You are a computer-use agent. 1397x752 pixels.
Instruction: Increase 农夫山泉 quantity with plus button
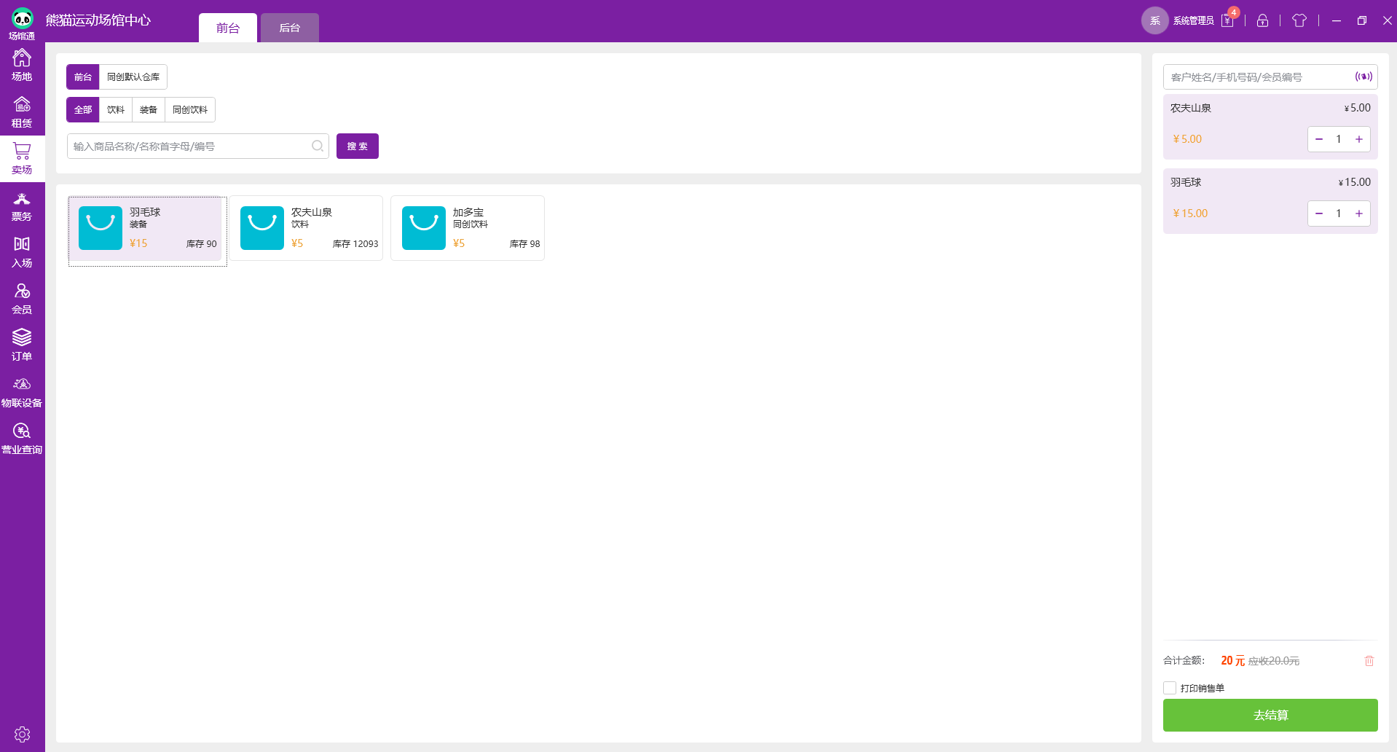pyautogui.click(x=1358, y=139)
